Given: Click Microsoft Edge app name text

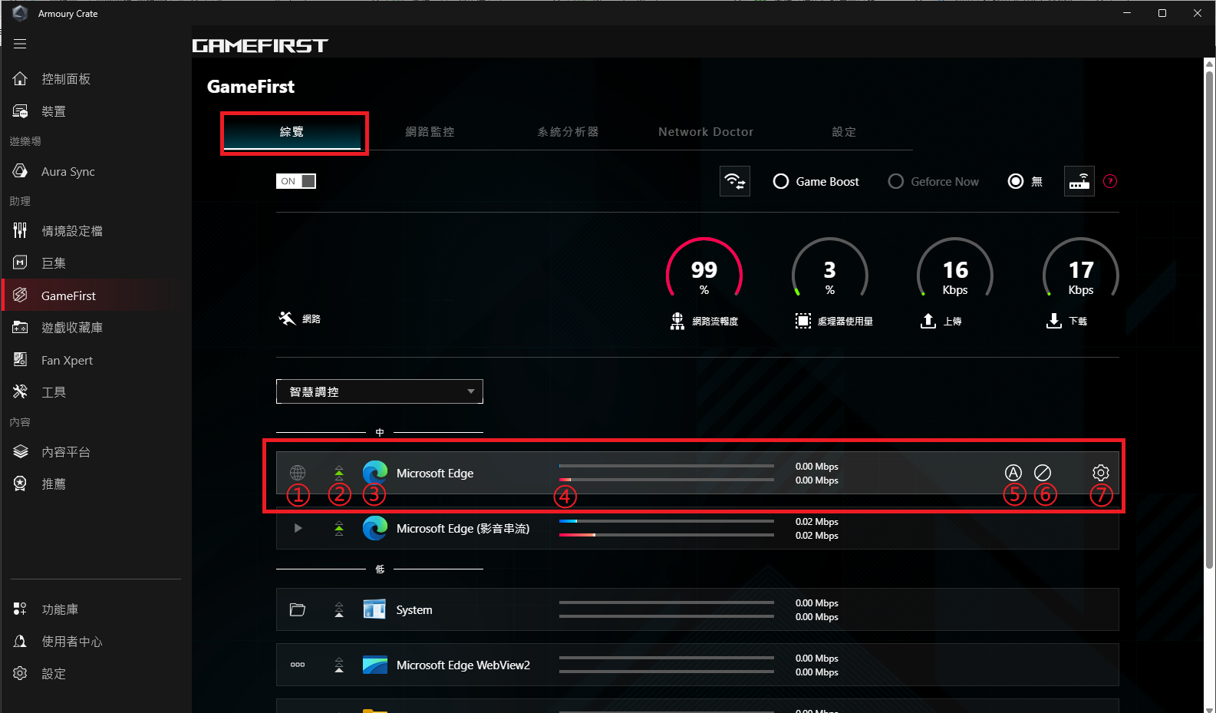Looking at the screenshot, I should tap(435, 474).
